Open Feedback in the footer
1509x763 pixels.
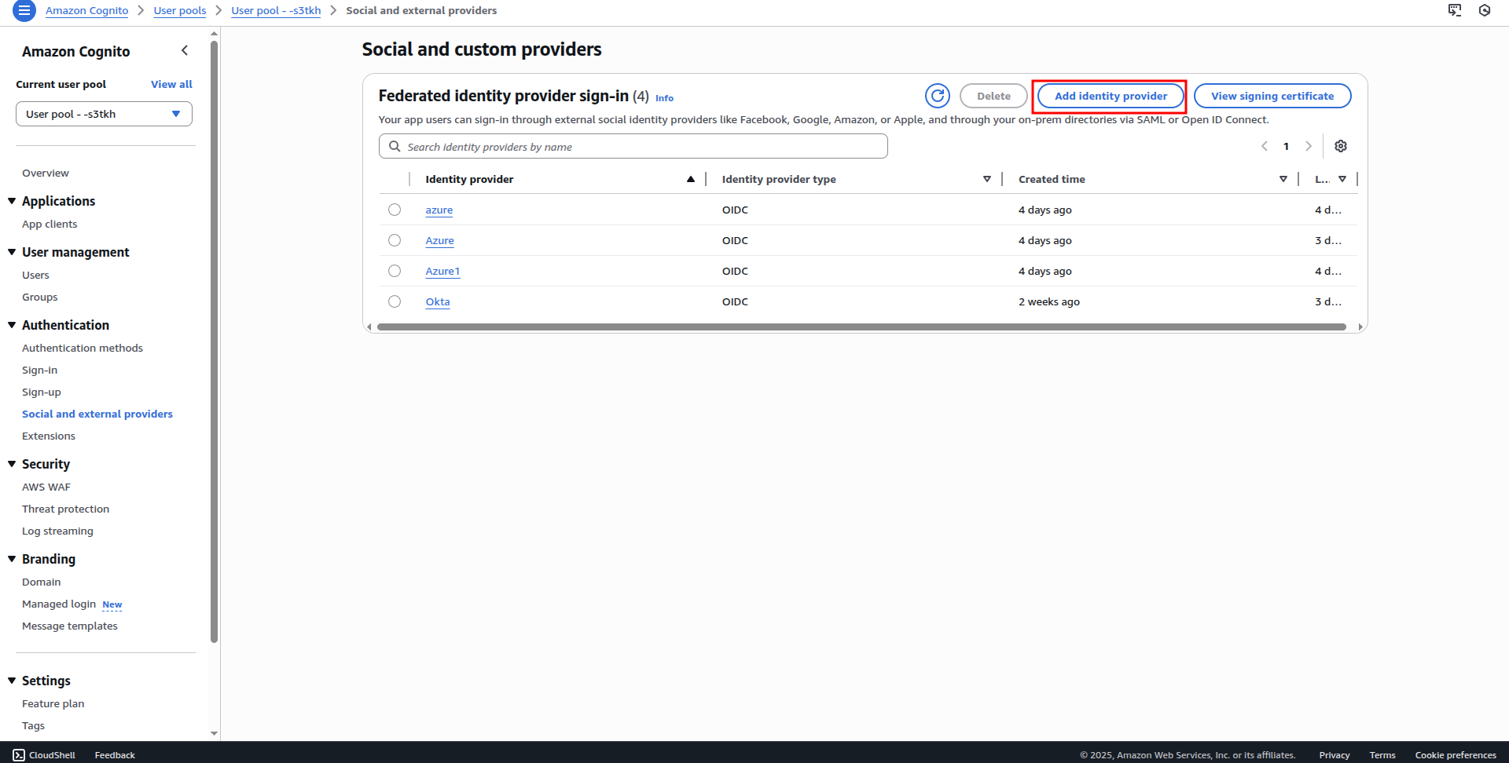coord(115,755)
